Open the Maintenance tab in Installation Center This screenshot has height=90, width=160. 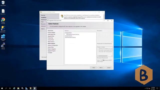pyautogui.click(x=44, y=19)
